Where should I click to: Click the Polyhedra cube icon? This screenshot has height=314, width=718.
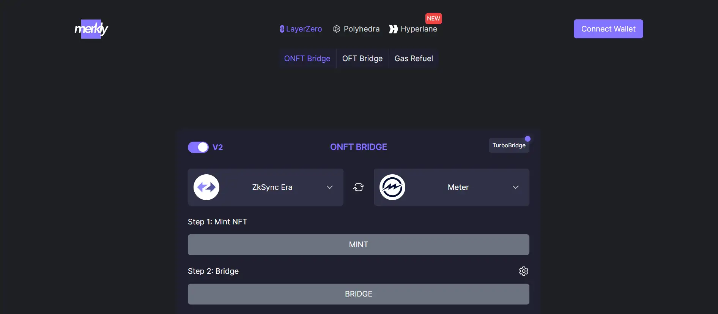tap(337, 29)
